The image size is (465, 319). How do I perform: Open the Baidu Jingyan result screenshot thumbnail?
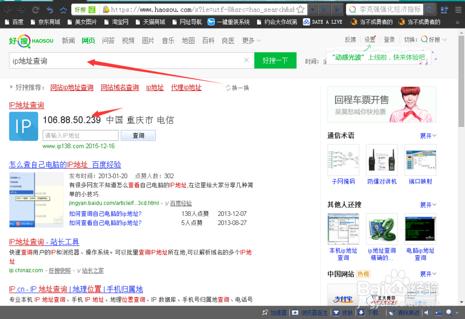tap(36, 200)
